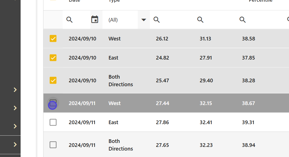Select the 2024/09/11 East row checkbox
The image size is (289, 157).
tap(53, 122)
